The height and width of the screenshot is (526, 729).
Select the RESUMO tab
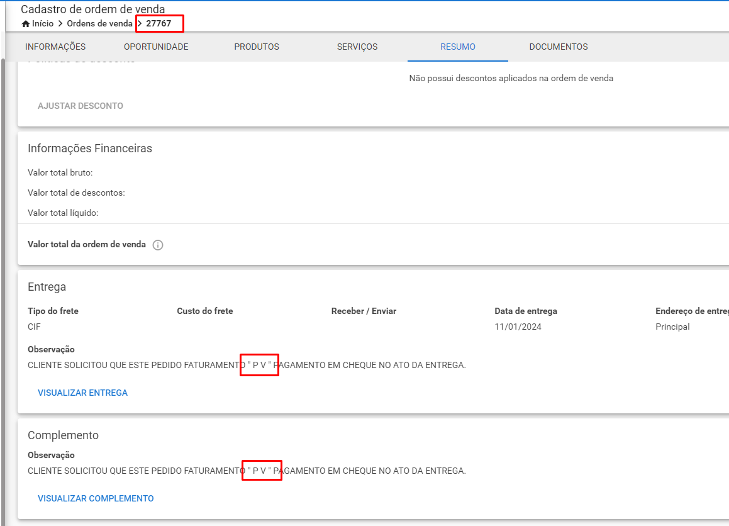(458, 47)
